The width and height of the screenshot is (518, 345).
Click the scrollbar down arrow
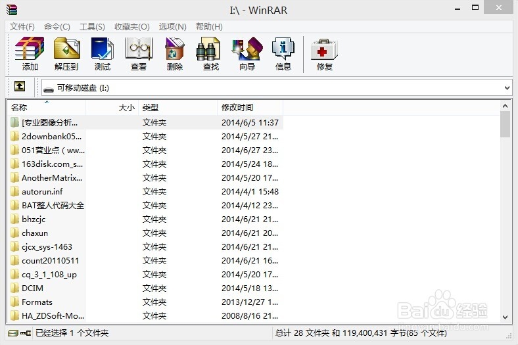[505, 317]
